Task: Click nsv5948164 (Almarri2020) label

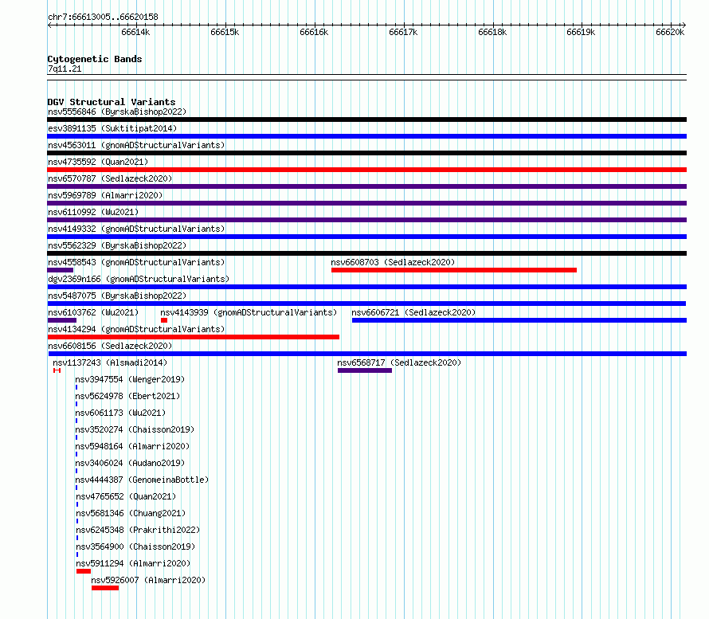Action: click(132, 446)
